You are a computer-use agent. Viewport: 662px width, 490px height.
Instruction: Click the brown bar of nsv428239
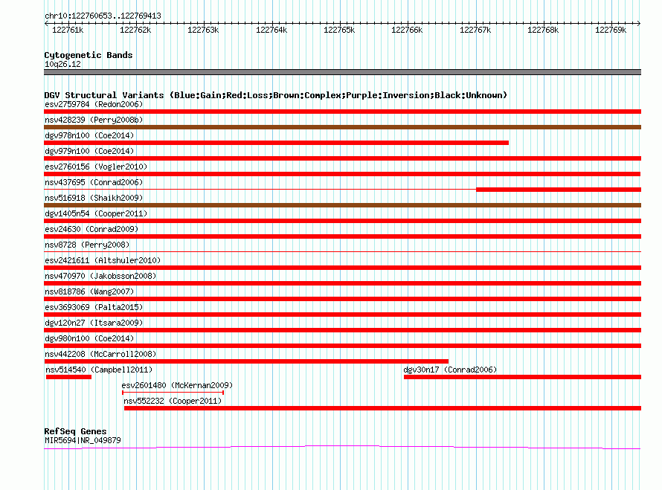click(342, 127)
